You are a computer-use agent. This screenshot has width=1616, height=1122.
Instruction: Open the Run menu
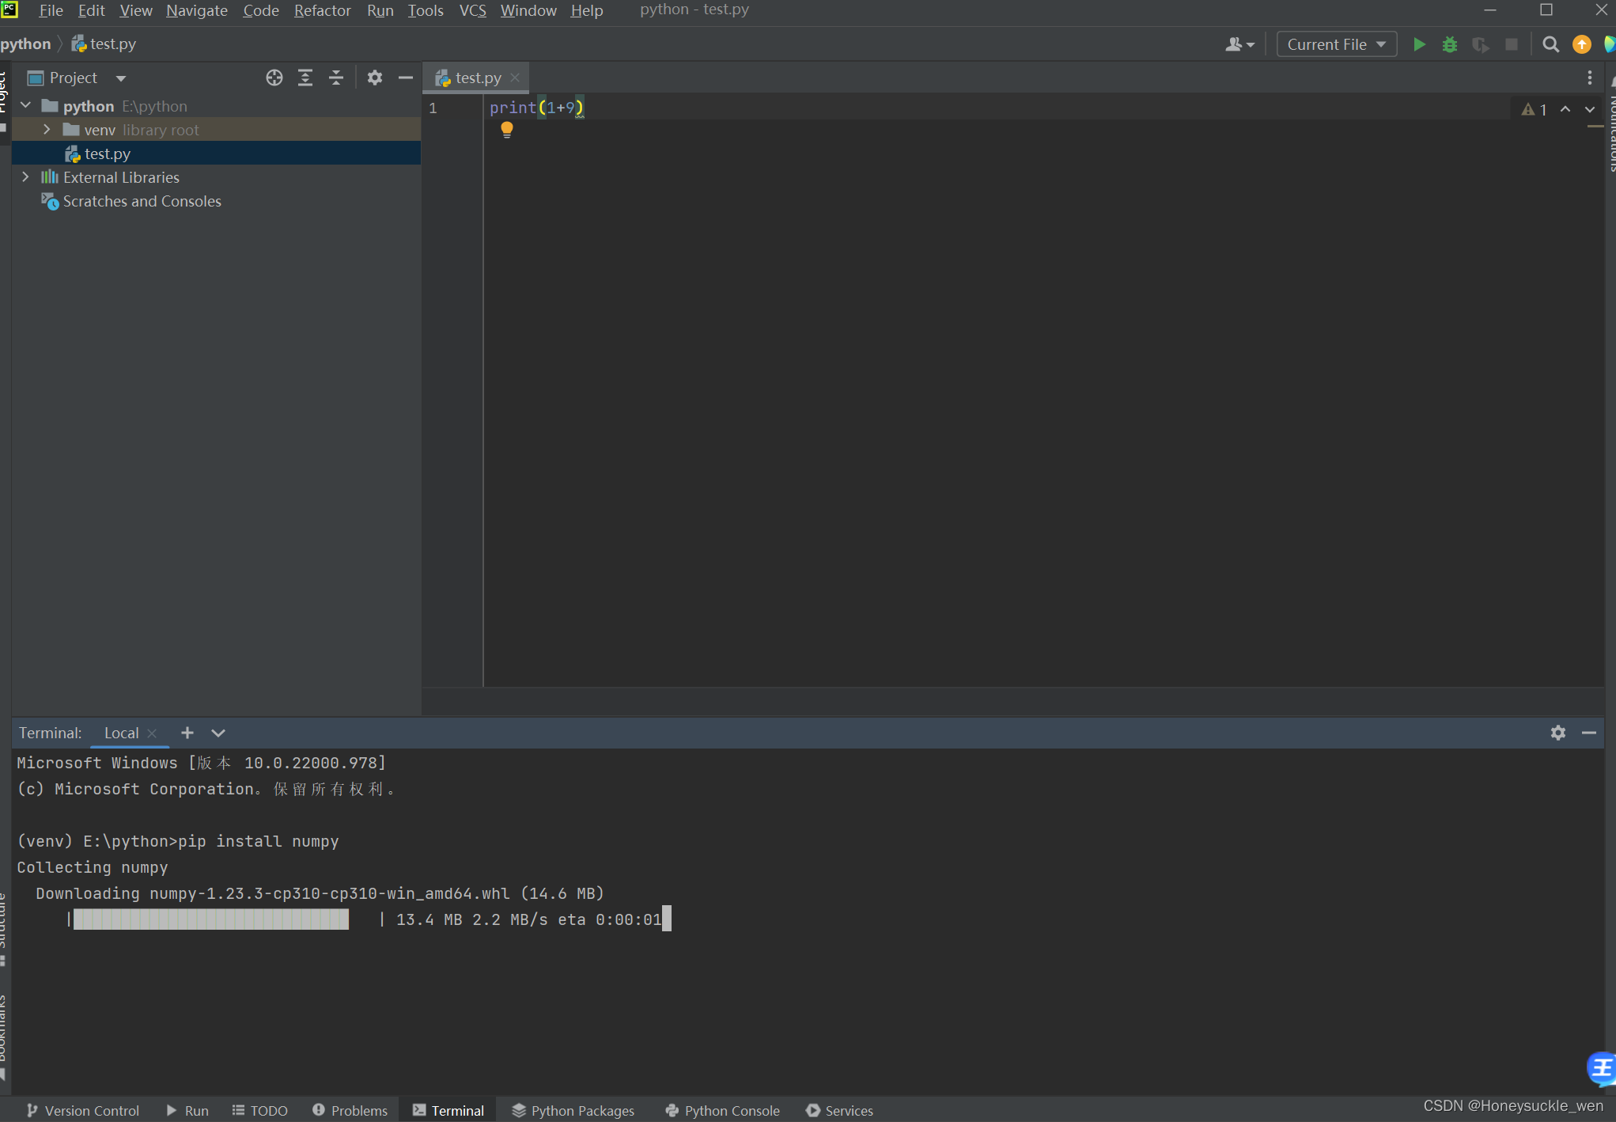tap(380, 10)
